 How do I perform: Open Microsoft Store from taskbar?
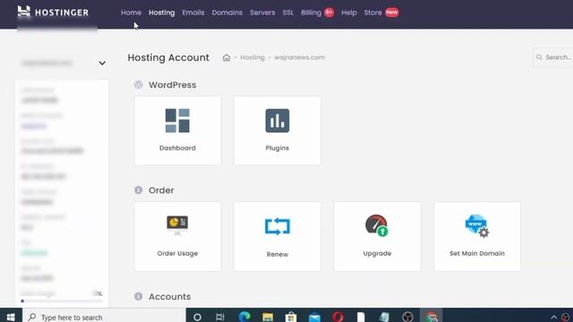[x=291, y=317]
